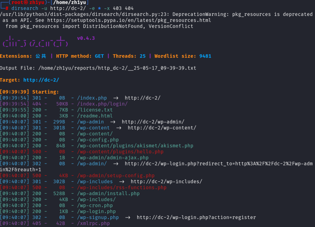Select the /wp-admin/admin-ajax.php path

[113, 158]
